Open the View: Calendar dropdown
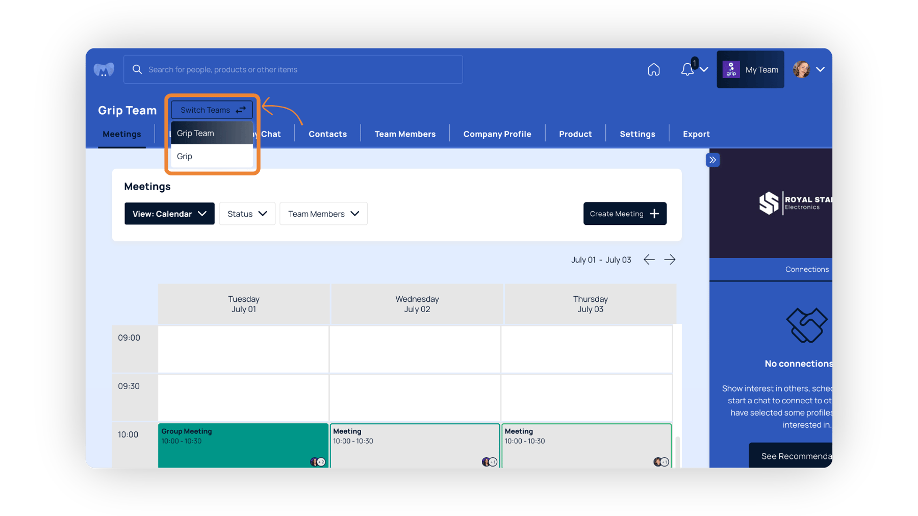 click(x=169, y=214)
